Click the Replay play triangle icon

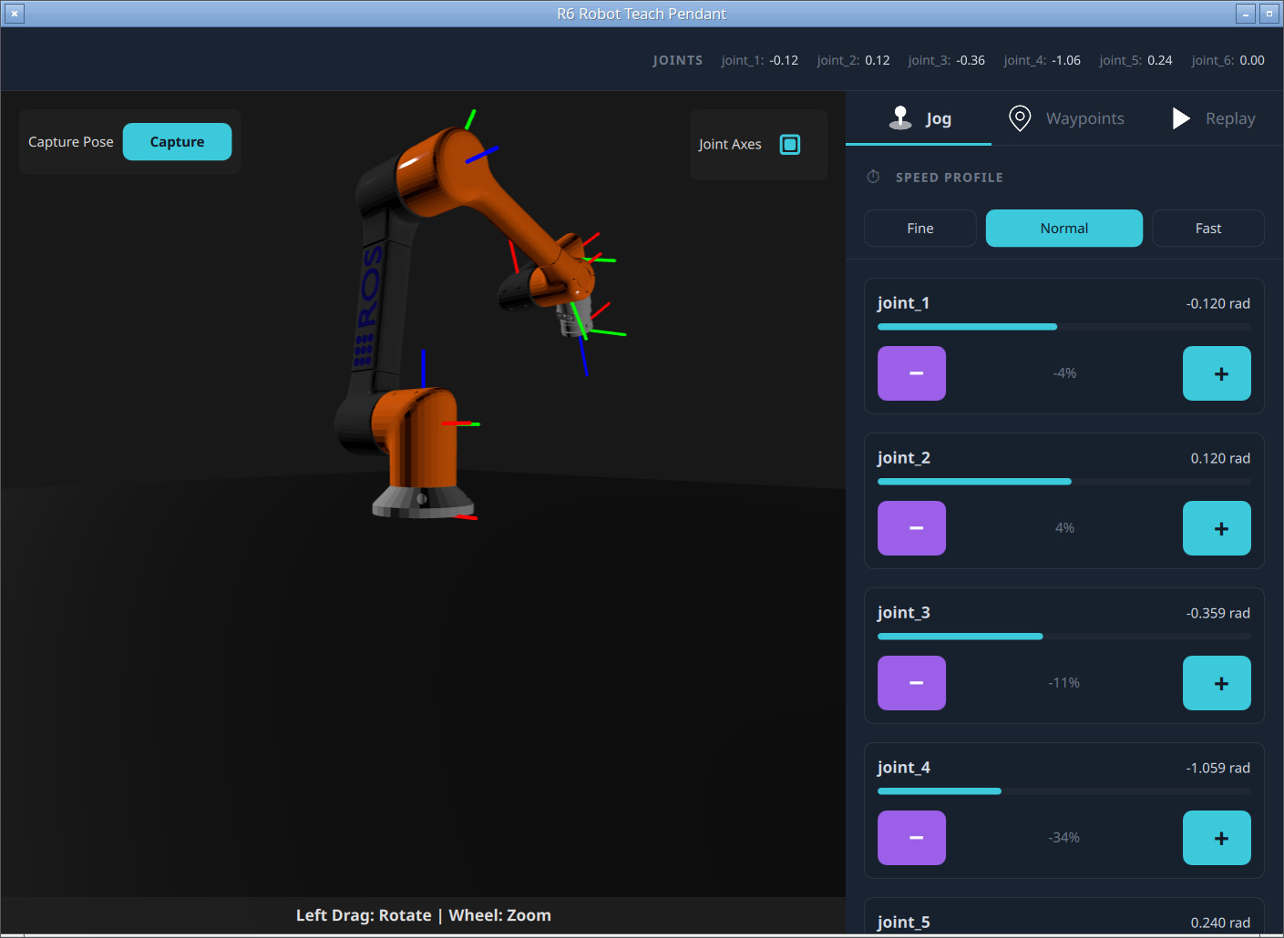(1181, 118)
